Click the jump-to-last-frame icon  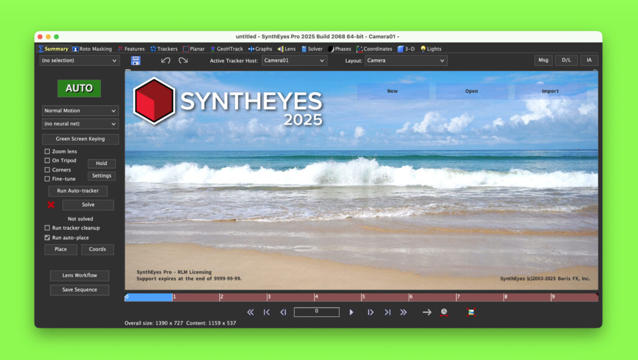click(x=387, y=312)
